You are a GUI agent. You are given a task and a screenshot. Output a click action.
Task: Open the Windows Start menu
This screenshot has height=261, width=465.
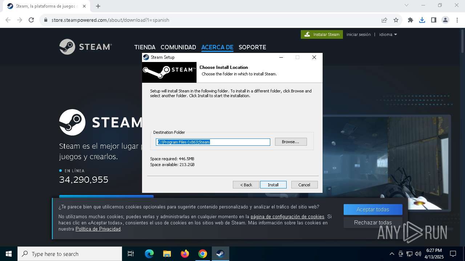point(9,254)
